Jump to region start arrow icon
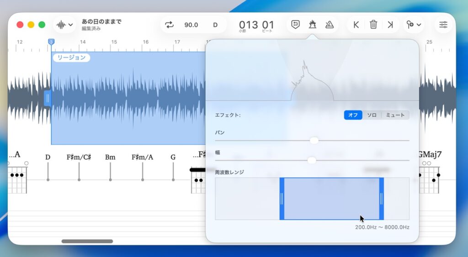Screen dimensions: 468x257 pyautogui.click(x=356, y=25)
